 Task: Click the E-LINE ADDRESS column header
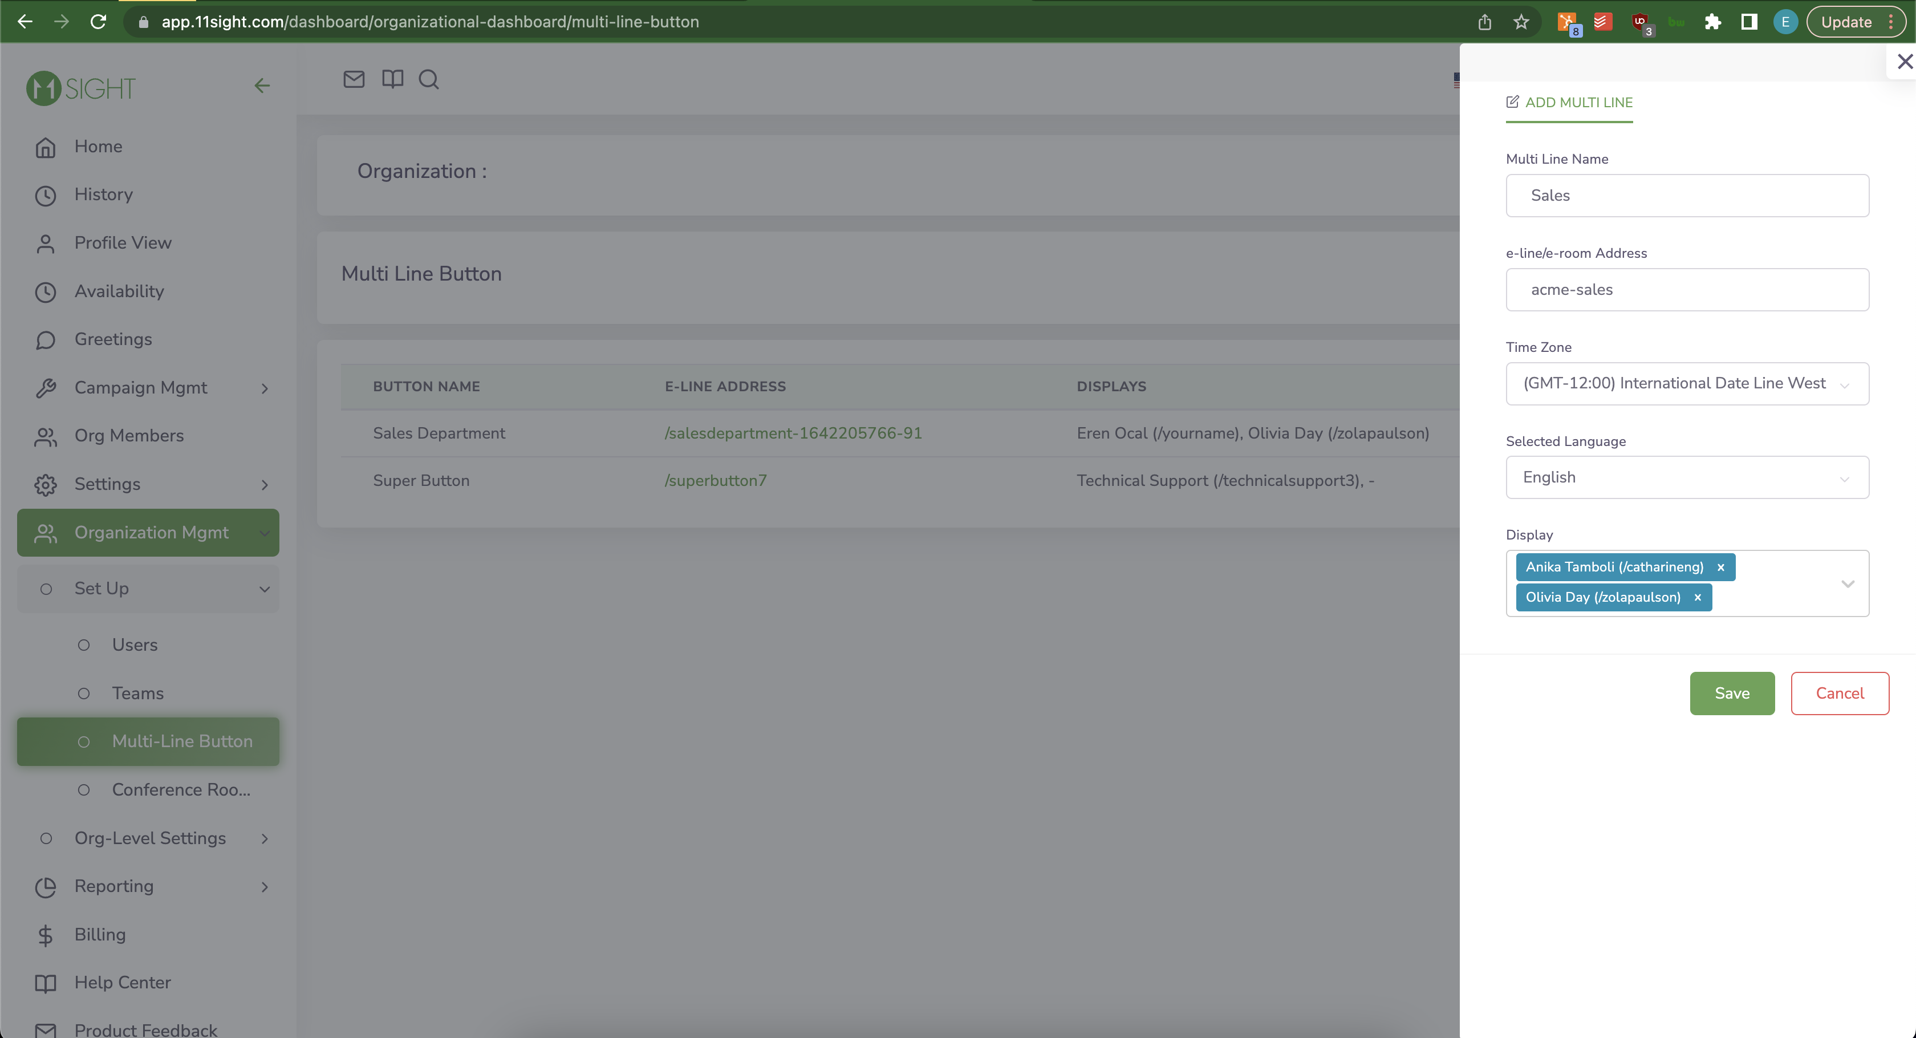[725, 386]
